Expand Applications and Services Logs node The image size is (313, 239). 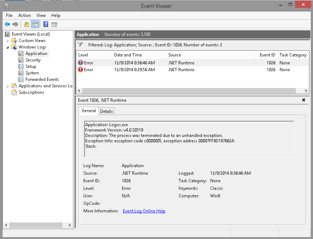(8, 86)
